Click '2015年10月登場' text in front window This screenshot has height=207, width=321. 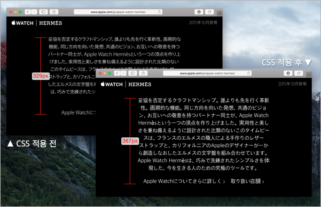(x=292, y=84)
